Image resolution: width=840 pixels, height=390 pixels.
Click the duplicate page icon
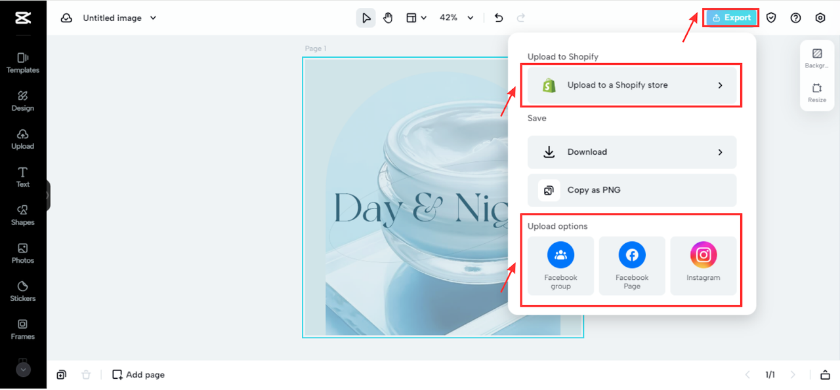[x=61, y=375]
